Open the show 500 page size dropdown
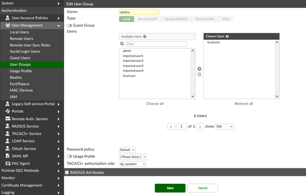Image resolution: width=306 pixels, height=195 pixels. (224, 126)
